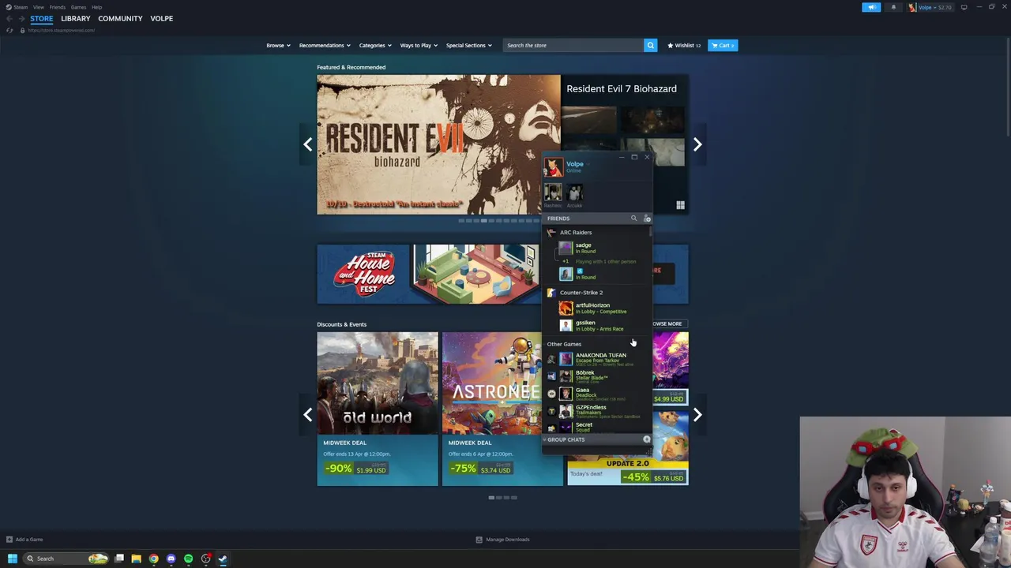The width and height of the screenshot is (1011, 568).
Task: Open favorite friend Rasheec avatar
Action: pos(552,192)
